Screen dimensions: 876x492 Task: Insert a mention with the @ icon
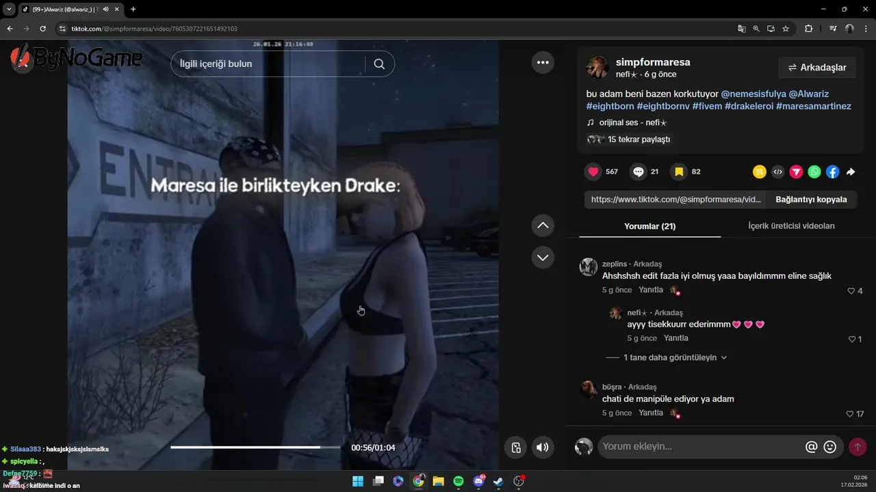click(x=812, y=447)
